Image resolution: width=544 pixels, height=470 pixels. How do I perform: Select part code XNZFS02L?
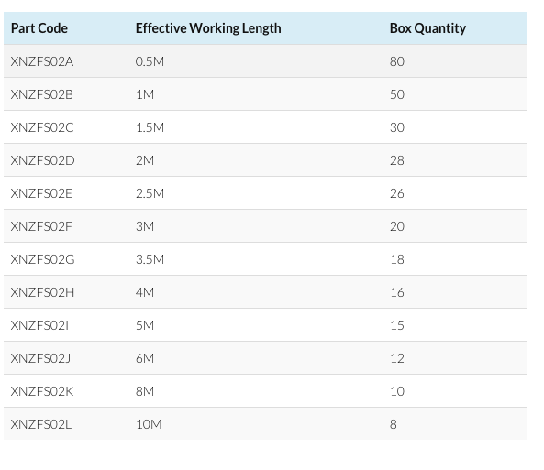coord(41,424)
